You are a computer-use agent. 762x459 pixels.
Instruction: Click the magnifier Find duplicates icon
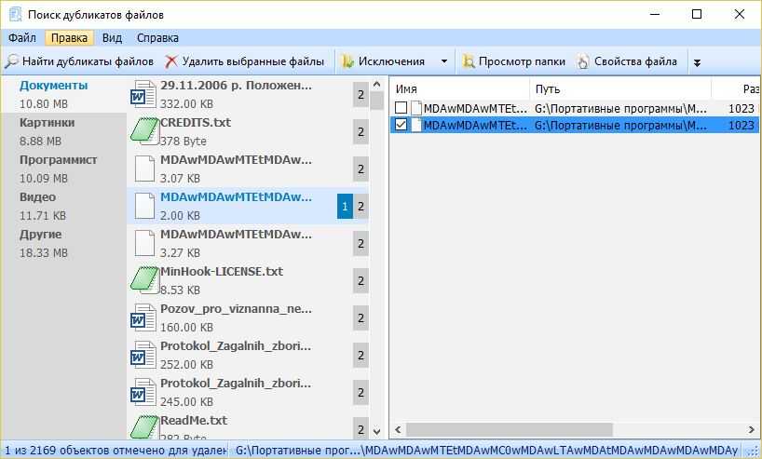11,61
